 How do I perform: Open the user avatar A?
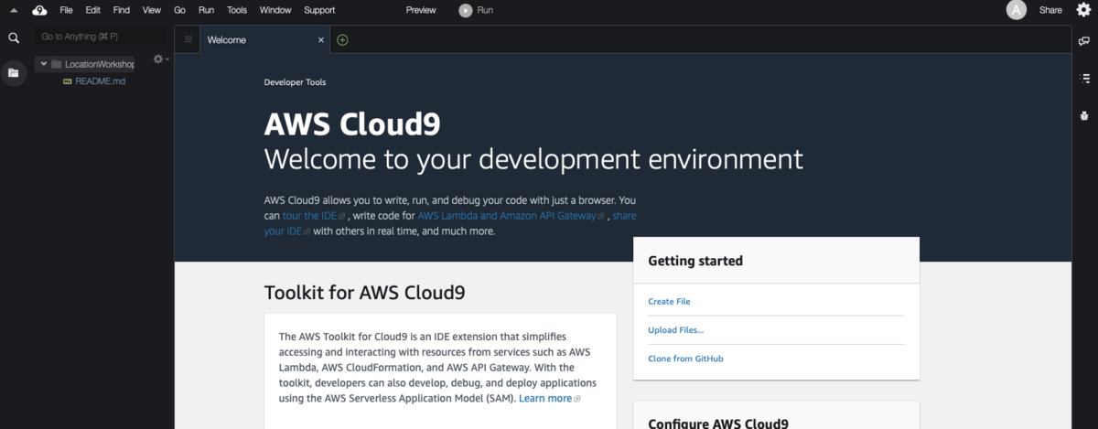tap(1016, 10)
